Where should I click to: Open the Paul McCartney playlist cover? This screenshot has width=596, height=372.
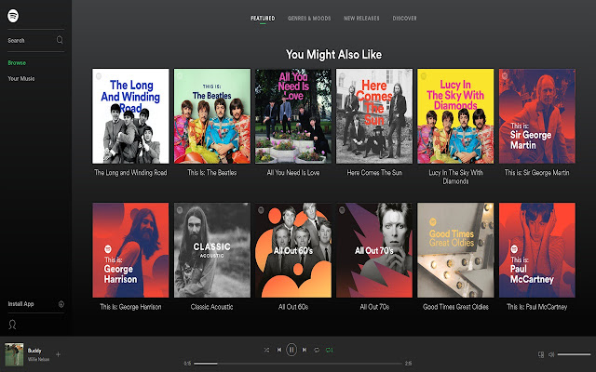537,250
